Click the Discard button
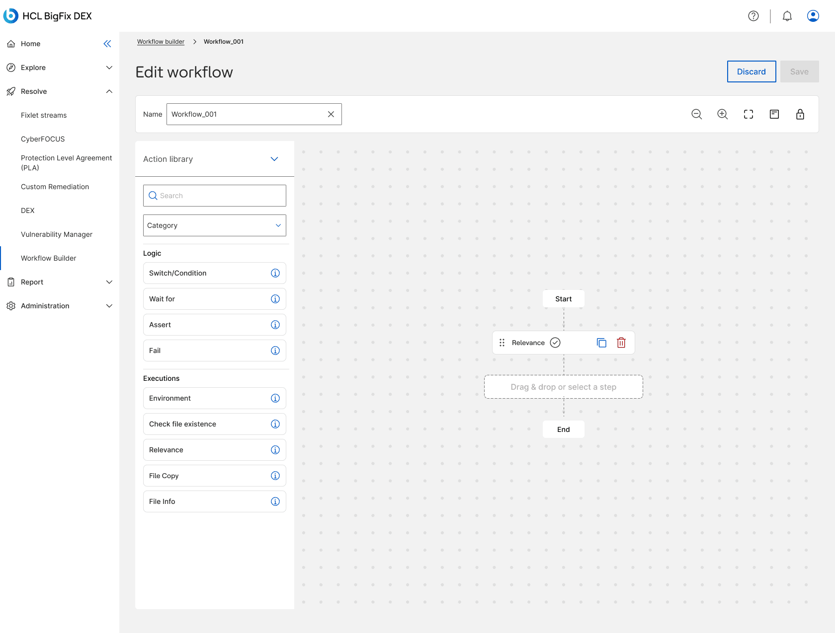 [751, 71]
